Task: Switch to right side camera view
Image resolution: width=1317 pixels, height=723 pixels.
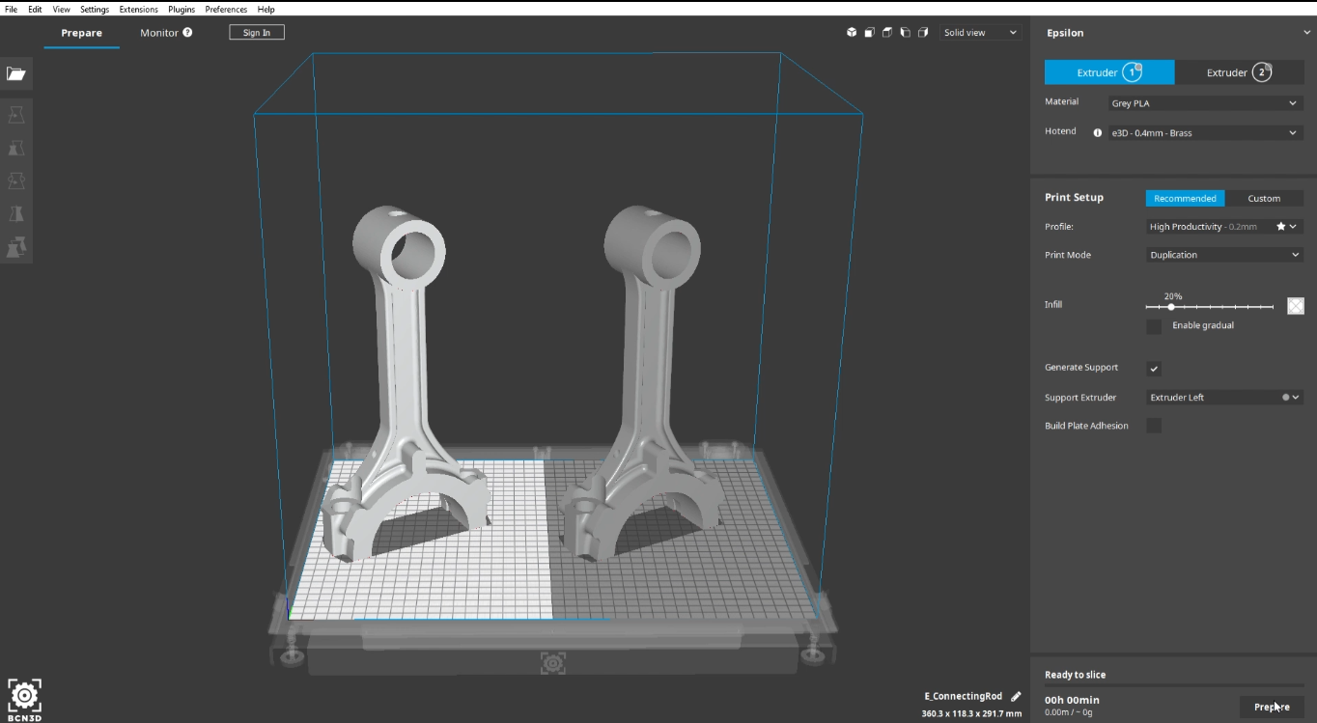Action: [x=923, y=33]
